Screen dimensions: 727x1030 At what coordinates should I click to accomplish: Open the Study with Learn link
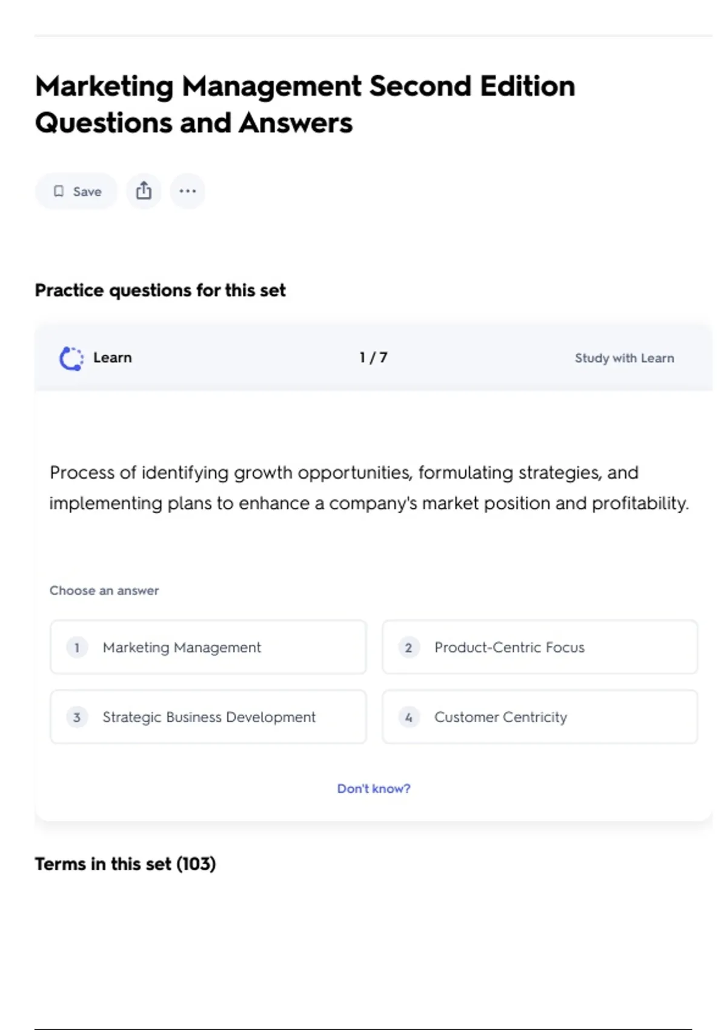click(624, 358)
